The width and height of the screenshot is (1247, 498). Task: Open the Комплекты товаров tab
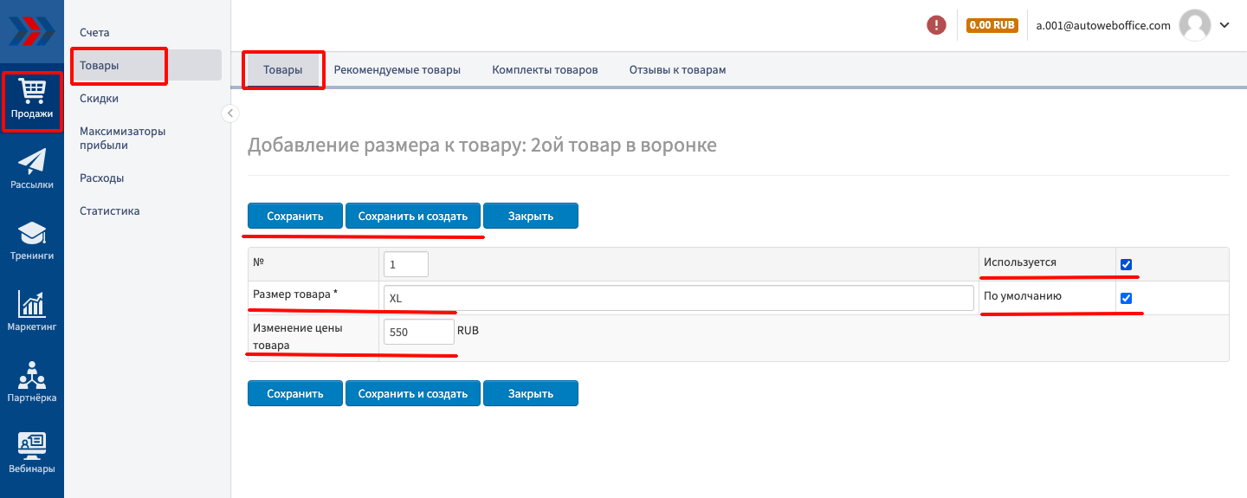(545, 70)
